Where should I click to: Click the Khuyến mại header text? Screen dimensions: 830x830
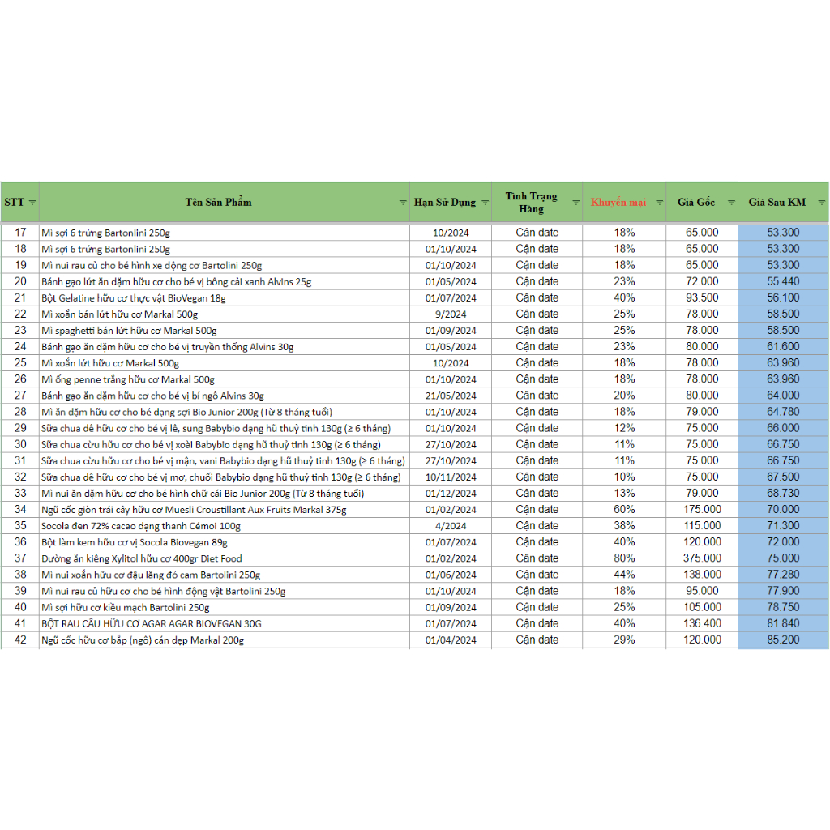618,202
